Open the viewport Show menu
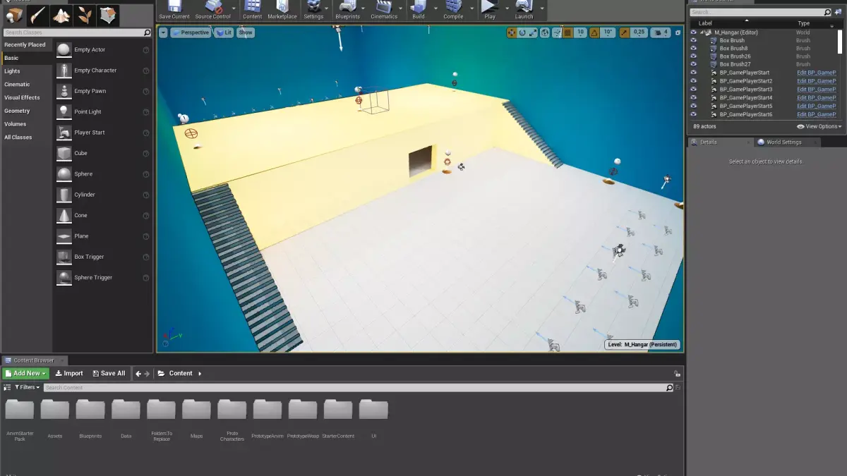Viewport: 847px width, 476px height. coord(245,32)
